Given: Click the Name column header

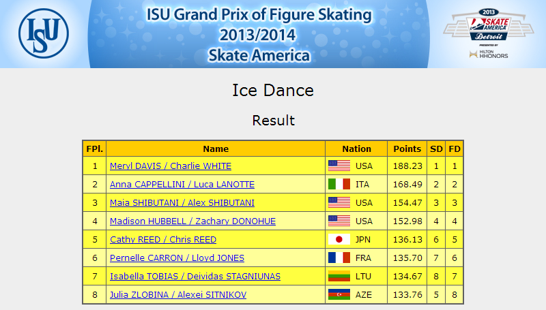Looking at the screenshot, I should click(x=216, y=149).
